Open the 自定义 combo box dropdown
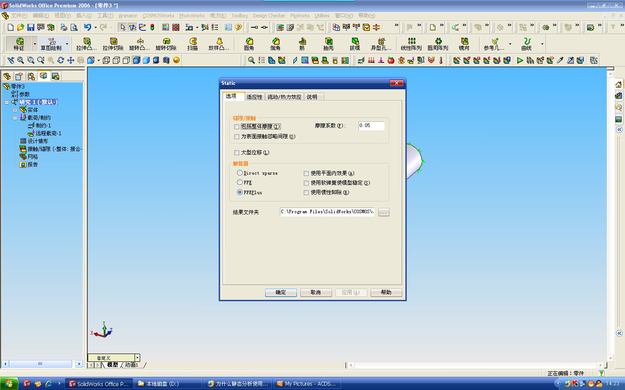 coord(137,358)
